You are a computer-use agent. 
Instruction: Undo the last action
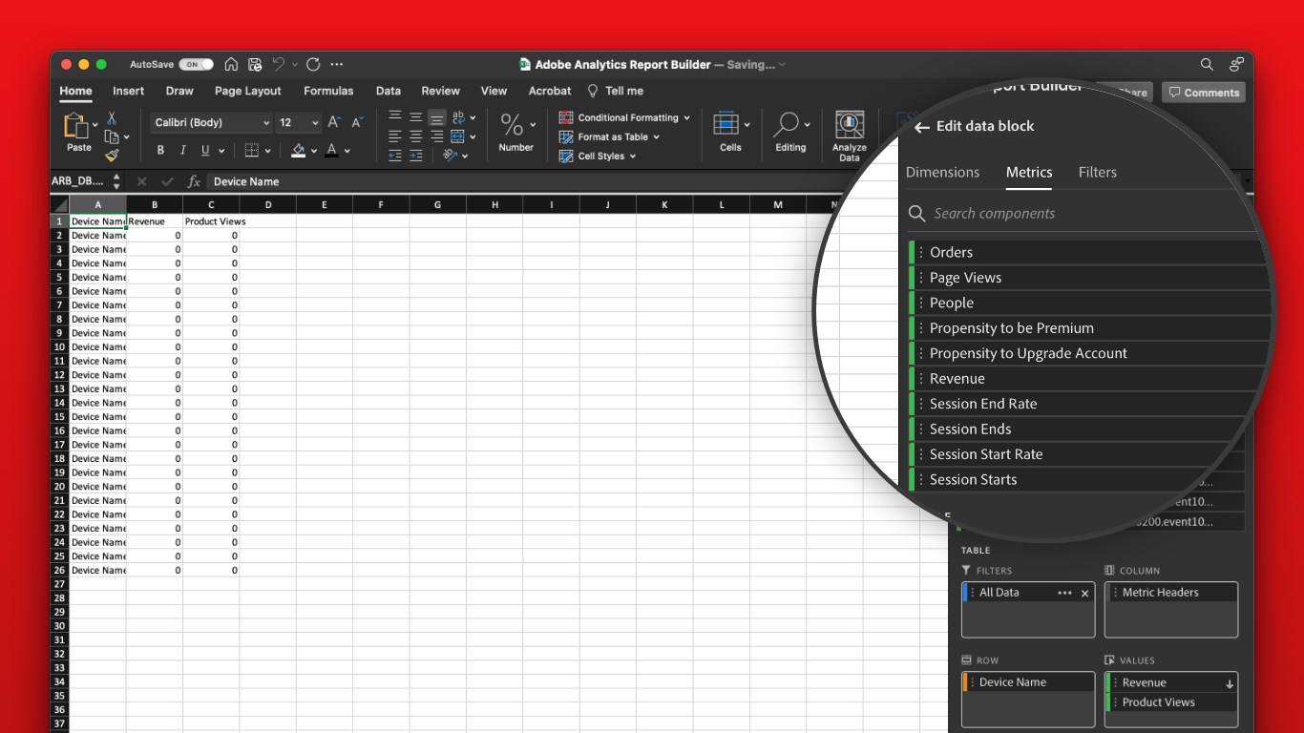pyautogui.click(x=279, y=64)
